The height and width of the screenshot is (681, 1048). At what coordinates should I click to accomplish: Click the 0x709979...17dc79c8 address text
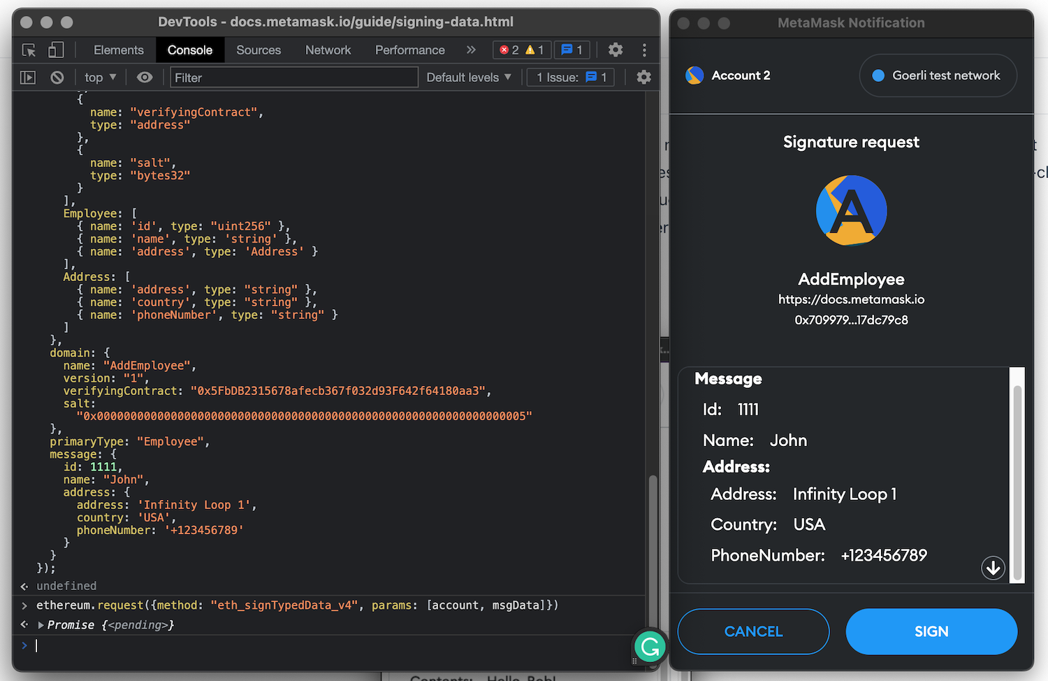coord(851,320)
